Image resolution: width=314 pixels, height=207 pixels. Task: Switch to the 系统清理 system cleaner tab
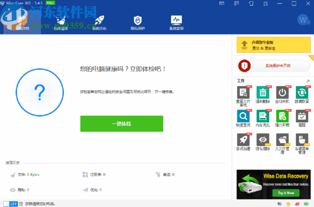(x=61, y=23)
